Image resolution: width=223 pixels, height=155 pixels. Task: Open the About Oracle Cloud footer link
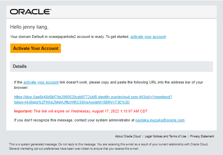tap(128, 136)
